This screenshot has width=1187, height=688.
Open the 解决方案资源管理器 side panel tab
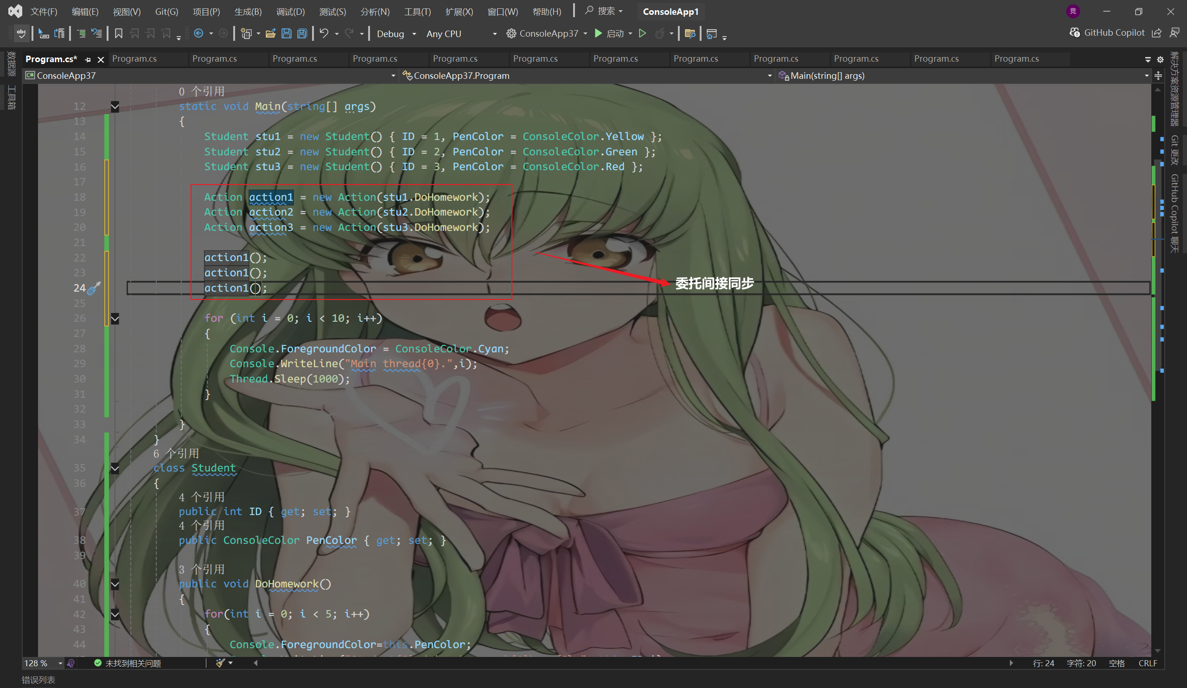click(x=1175, y=89)
